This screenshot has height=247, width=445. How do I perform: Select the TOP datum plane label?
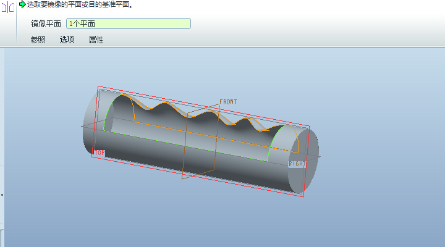tap(99, 152)
